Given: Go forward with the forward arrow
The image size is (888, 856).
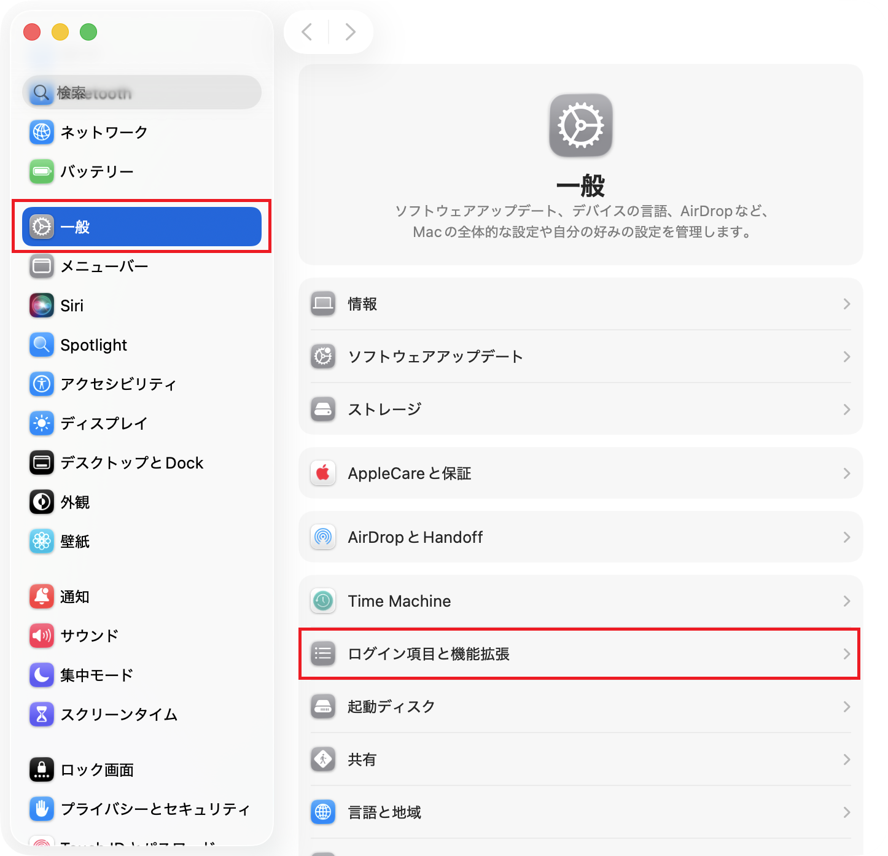Looking at the screenshot, I should click(x=350, y=31).
